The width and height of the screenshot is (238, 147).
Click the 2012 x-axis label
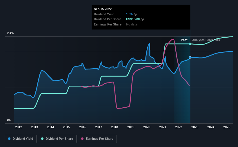click(19, 127)
